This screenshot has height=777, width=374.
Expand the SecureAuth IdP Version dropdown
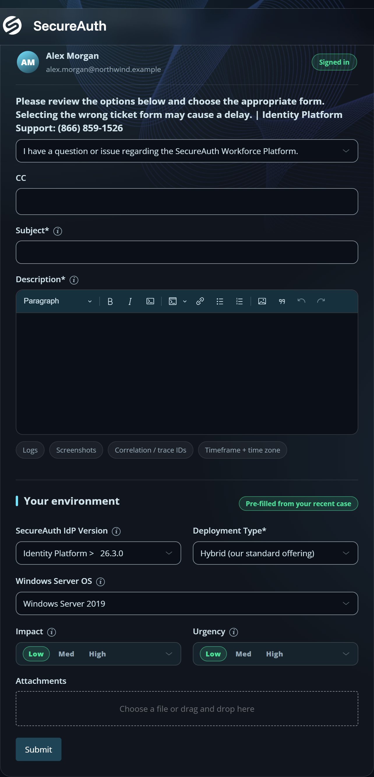(98, 553)
